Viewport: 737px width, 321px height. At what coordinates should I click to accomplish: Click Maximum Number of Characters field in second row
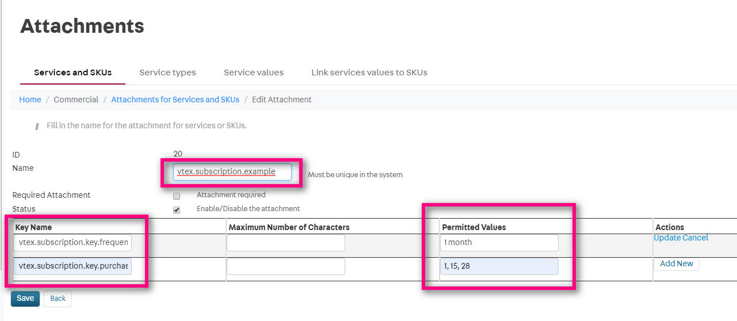286,266
